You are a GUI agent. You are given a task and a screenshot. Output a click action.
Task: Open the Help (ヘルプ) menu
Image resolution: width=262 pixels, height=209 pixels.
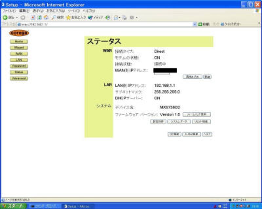89,11
